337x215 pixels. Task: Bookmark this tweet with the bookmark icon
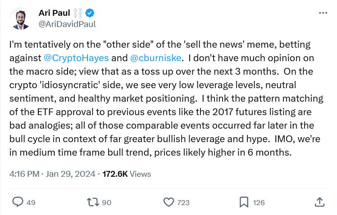click(x=244, y=202)
